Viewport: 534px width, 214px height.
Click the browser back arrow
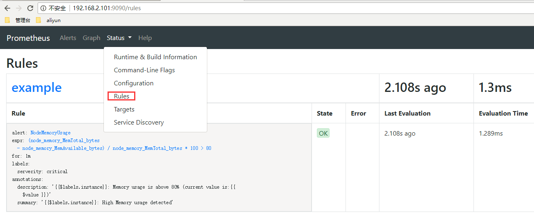pos(7,8)
